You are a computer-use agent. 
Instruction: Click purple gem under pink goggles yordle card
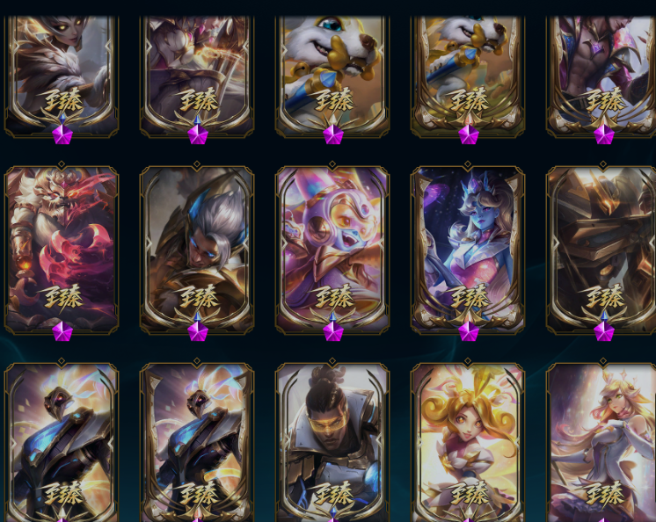click(333, 331)
